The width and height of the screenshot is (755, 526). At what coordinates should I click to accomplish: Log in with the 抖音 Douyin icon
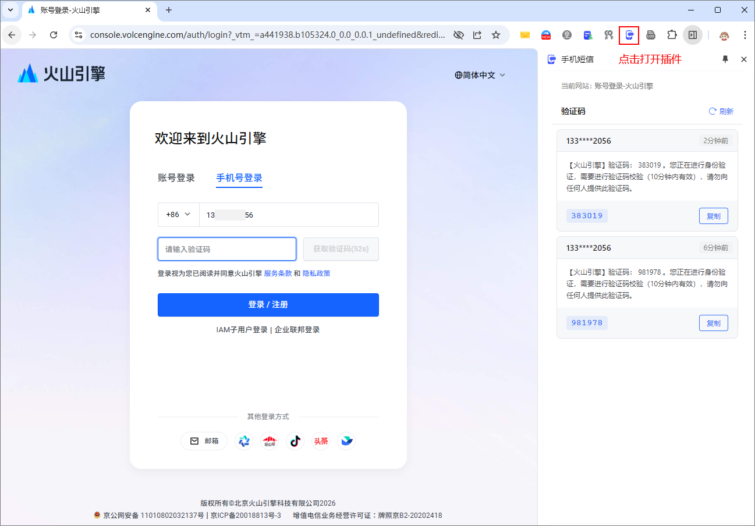295,441
